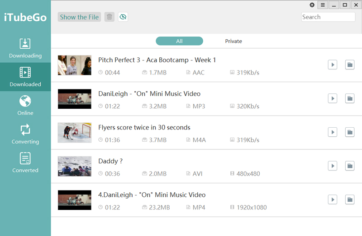Image resolution: width=362 pixels, height=236 pixels.
Task: Click the 320Kb/s bitrate value
Action: click(x=248, y=106)
